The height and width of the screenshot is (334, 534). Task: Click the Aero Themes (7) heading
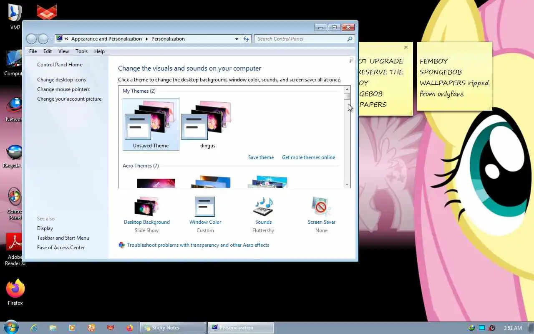coord(141,166)
